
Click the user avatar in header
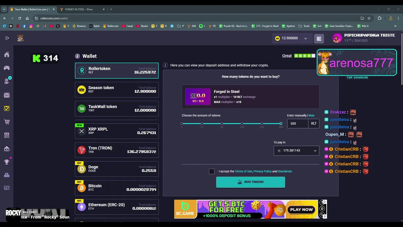click(337, 38)
